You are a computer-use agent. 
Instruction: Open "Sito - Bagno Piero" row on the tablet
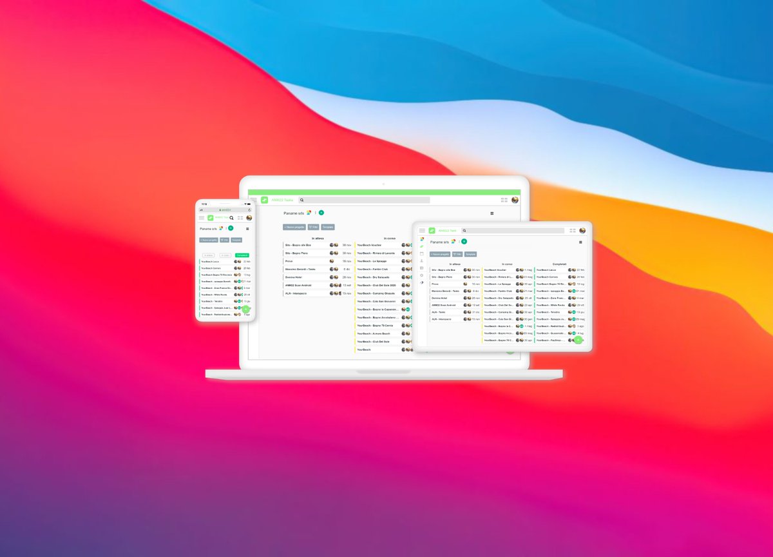[x=455, y=277]
